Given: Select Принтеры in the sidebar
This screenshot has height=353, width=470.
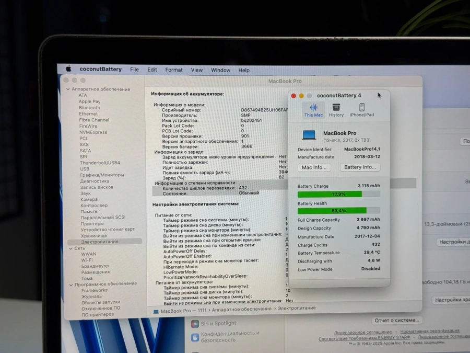Looking at the screenshot, I should click(92, 224).
